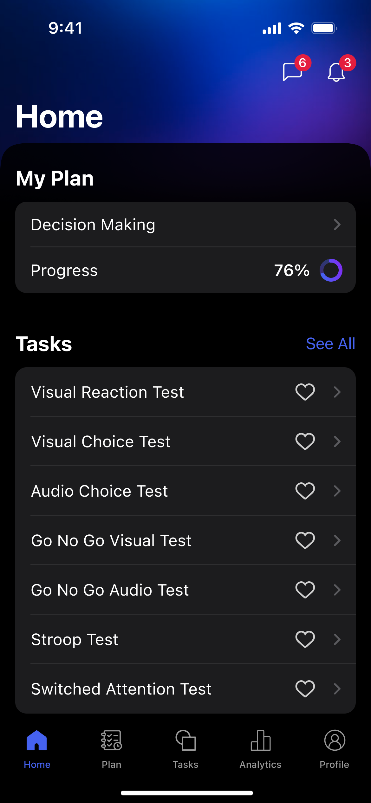Viewport: 371px width, 803px height.
Task: Open the Plan checklist icon
Action: pos(111,740)
